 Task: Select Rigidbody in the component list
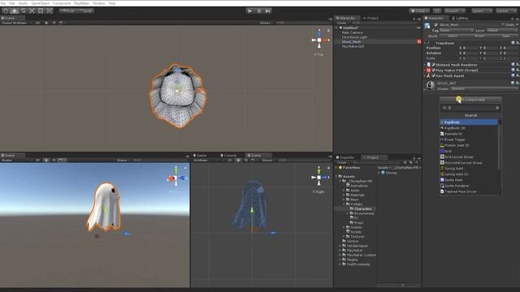(x=469, y=122)
